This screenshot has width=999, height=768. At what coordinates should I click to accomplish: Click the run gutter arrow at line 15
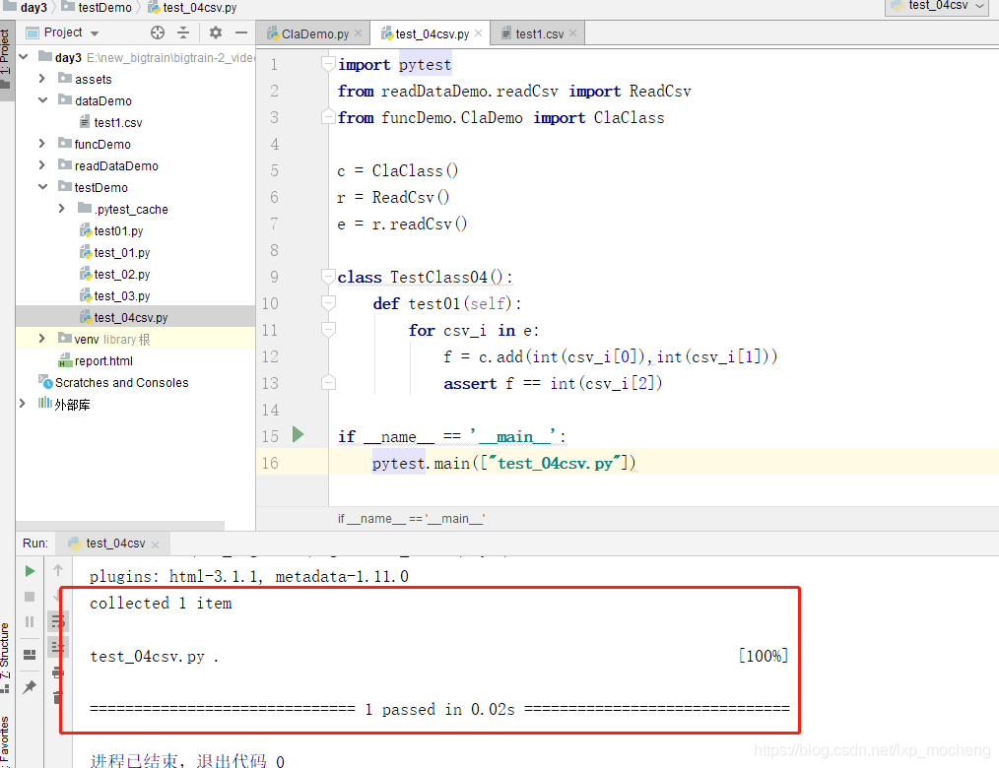pos(299,434)
